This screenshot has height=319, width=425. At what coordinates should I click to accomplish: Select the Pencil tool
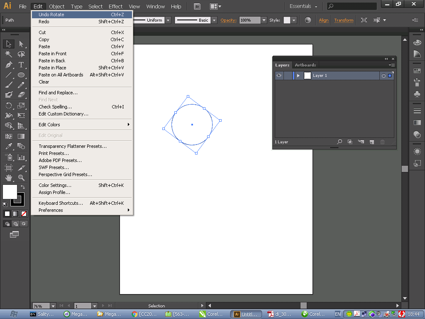[x=21, y=85]
